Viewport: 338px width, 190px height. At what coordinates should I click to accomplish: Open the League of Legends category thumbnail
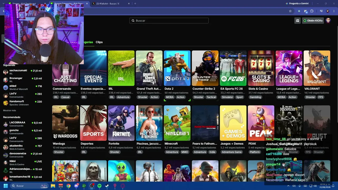(x=289, y=68)
